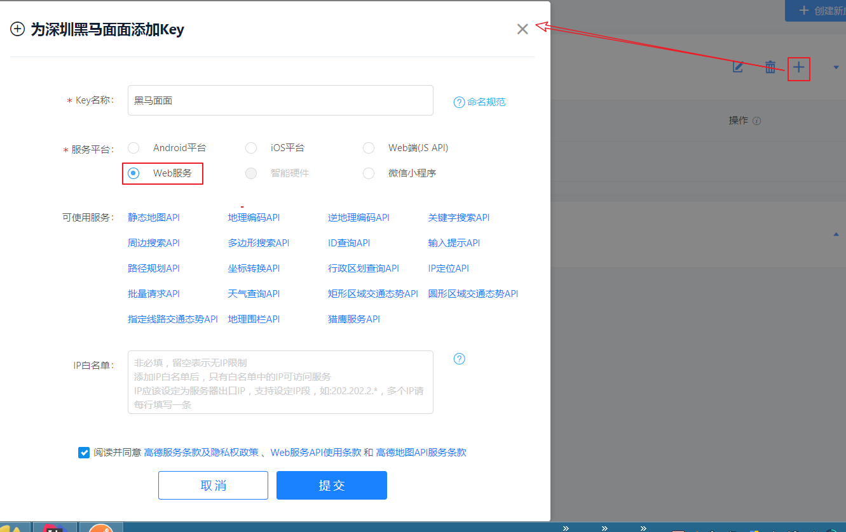846x532 pixels.
Task: Open the 地理围栏API link
Action: [254, 319]
